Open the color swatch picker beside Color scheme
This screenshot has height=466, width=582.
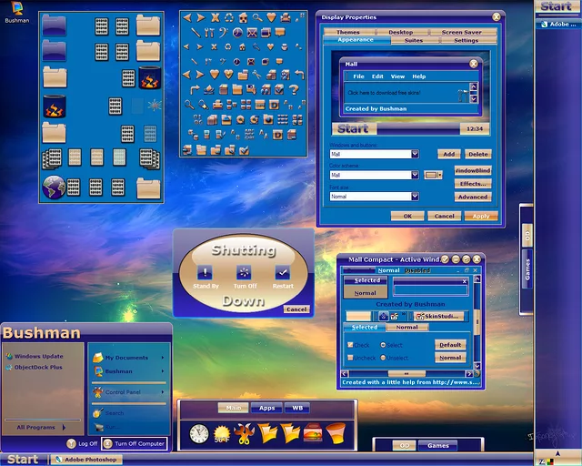(433, 174)
